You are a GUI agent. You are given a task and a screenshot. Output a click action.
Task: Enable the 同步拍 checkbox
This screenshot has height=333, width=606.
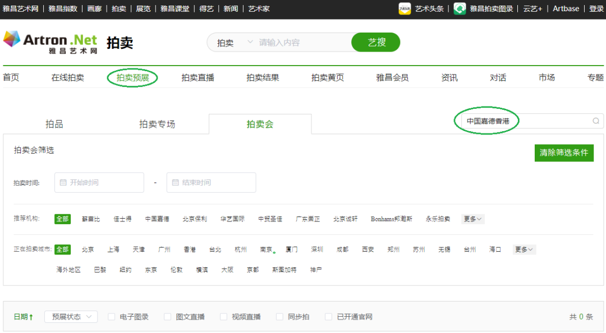tap(279, 317)
